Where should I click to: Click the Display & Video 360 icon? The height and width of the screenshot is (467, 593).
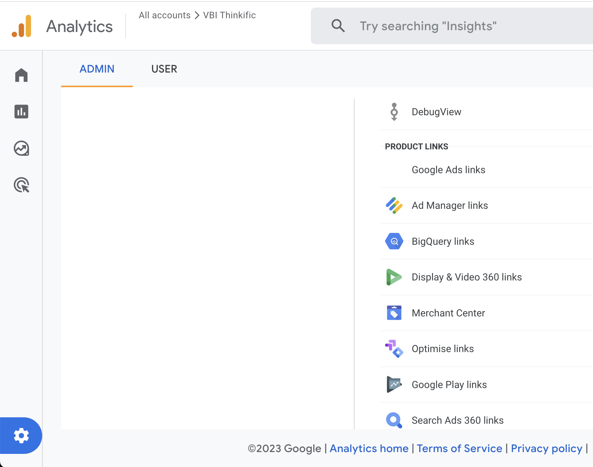(394, 277)
